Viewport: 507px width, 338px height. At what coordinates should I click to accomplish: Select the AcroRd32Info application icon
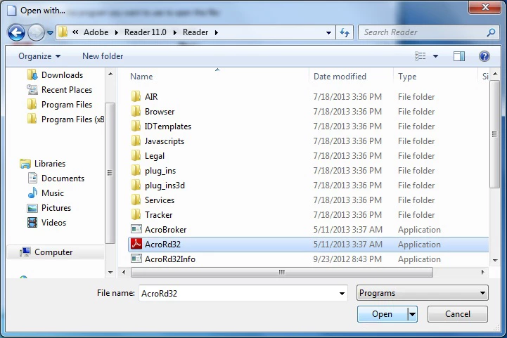point(136,259)
